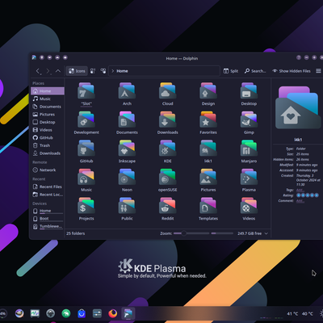Open Recent Files in sidebar
The height and width of the screenshot is (323, 323).
pyautogui.click(x=48, y=187)
